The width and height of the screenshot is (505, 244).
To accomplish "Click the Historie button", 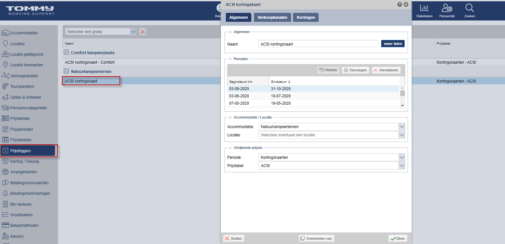I will [x=328, y=70].
